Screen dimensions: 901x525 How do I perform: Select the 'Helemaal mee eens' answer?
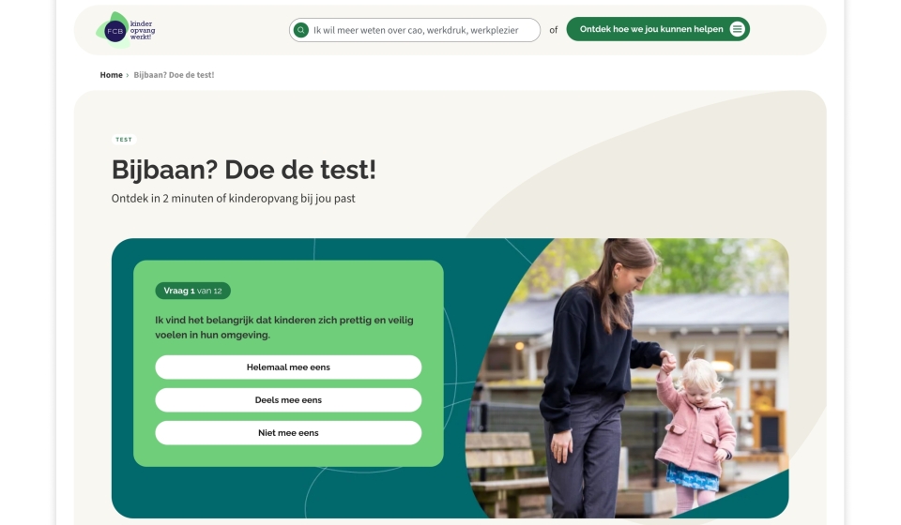coord(288,367)
